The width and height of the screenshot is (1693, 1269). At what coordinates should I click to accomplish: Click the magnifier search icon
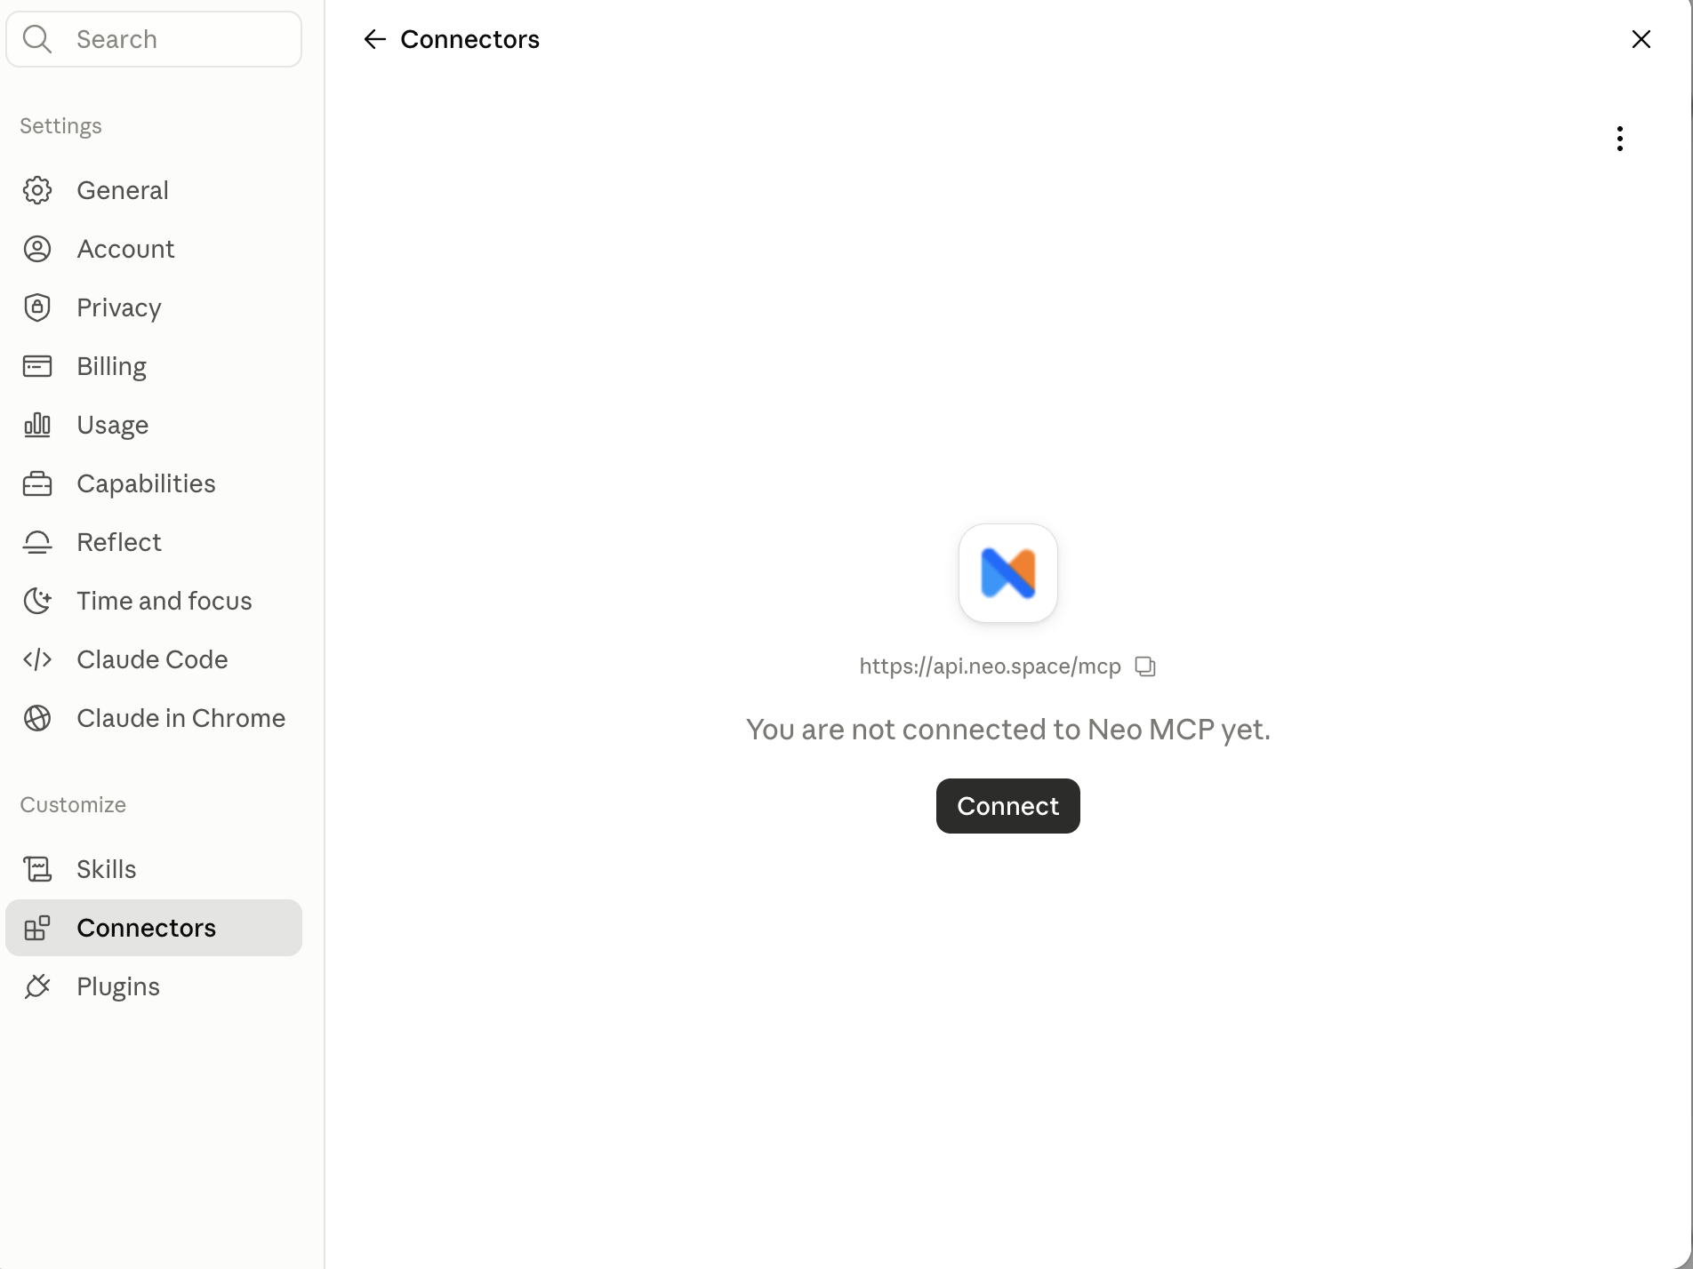pyautogui.click(x=37, y=39)
